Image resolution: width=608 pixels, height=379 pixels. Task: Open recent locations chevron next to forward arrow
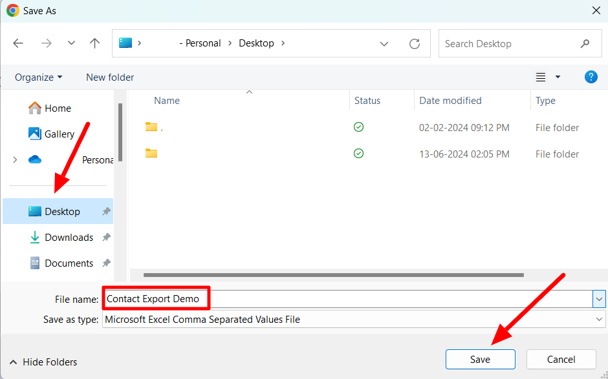point(71,43)
